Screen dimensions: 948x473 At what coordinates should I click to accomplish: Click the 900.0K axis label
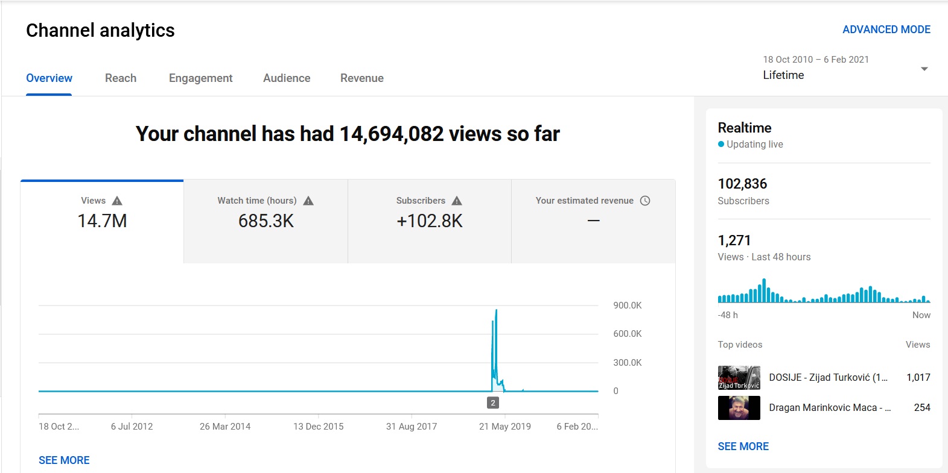point(628,305)
